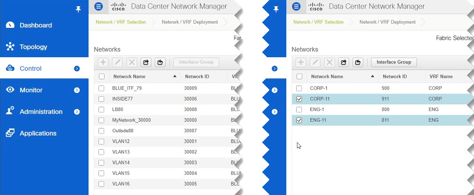This screenshot has height=195, width=474.
Task: Expand the Control submenu arrow
Action: pyautogui.click(x=77, y=68)
